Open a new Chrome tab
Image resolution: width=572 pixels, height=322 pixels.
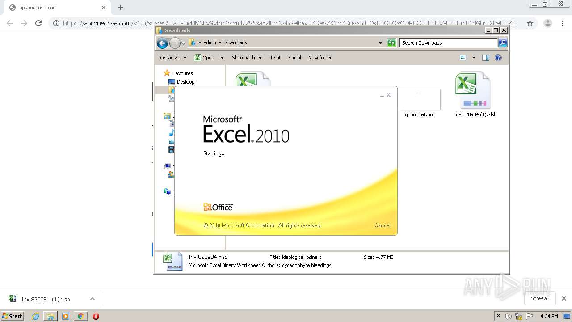point(121,8)
